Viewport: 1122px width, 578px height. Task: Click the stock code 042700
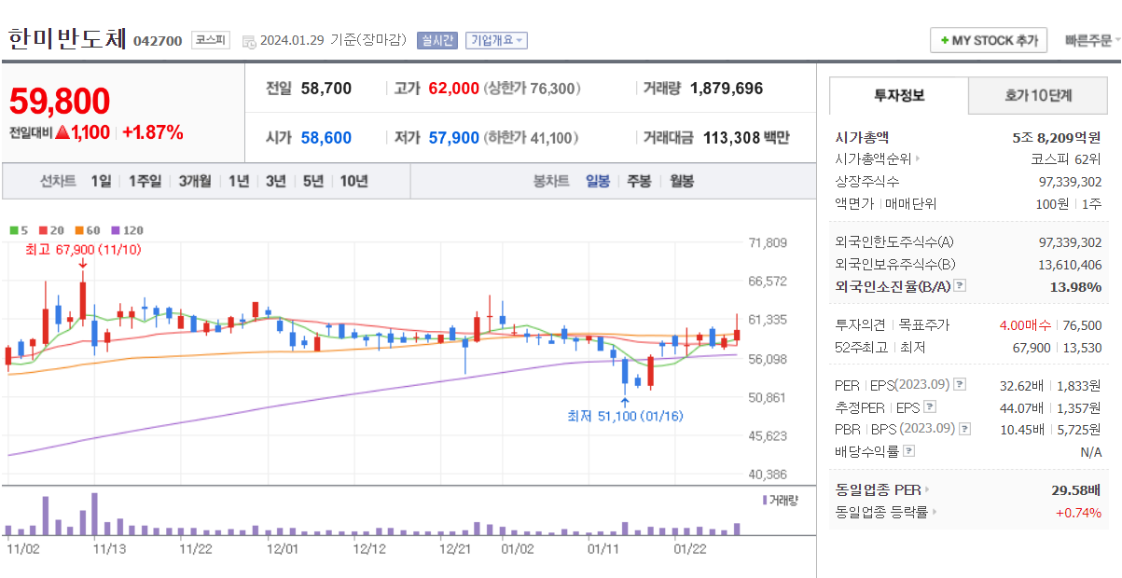point(158,41)
